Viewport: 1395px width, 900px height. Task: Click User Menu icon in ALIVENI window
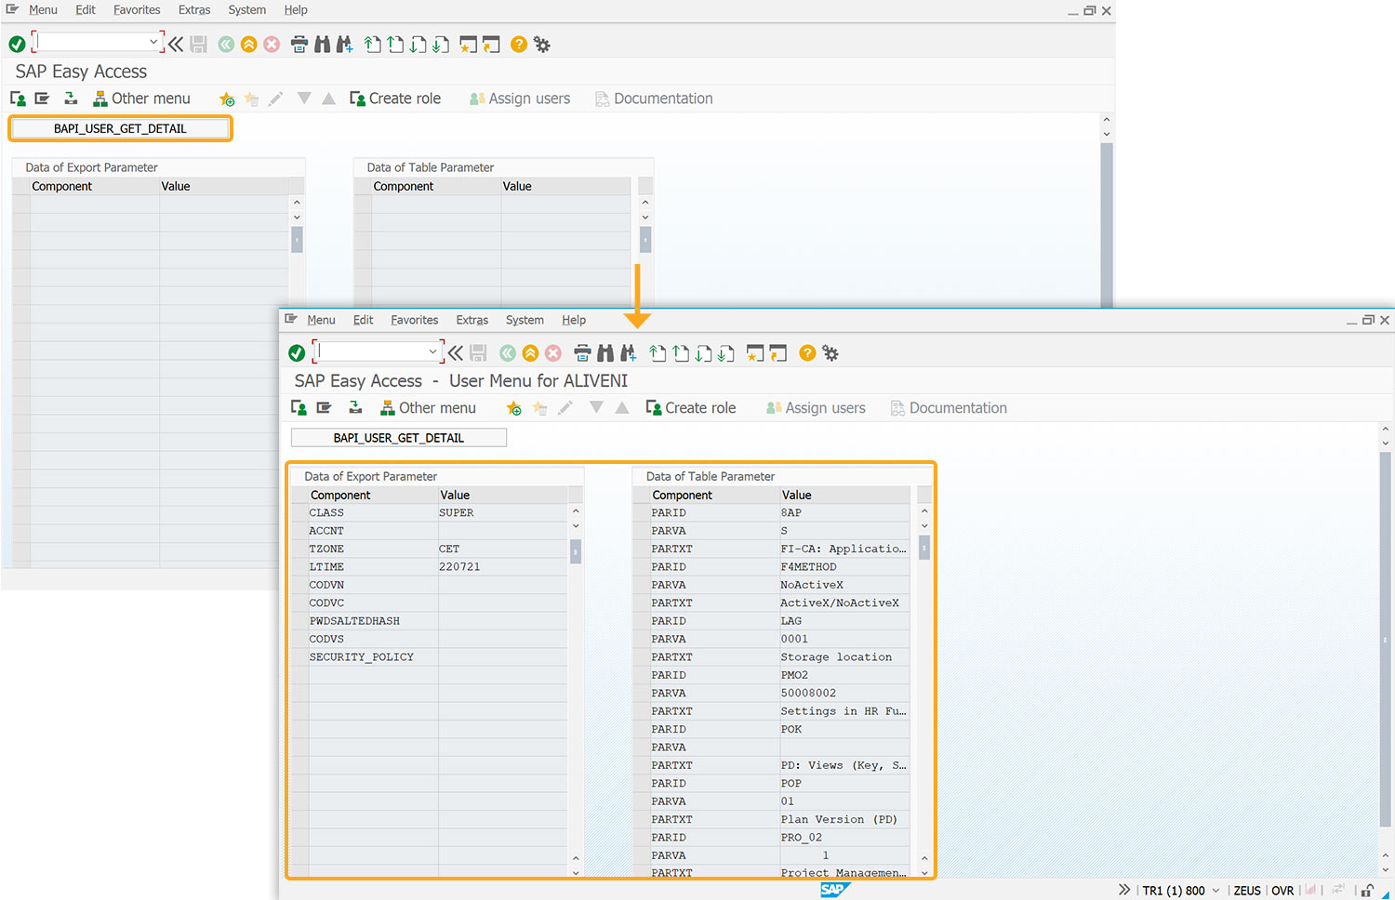click(299, 408)
